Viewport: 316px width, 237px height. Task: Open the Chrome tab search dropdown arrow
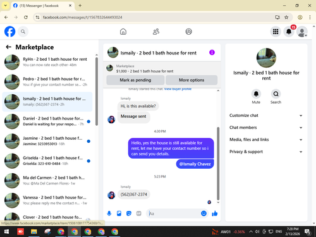[x=6, y=6]
